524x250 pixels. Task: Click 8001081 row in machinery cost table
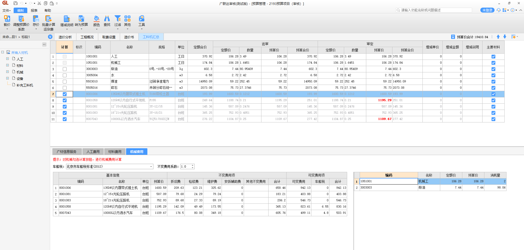pyautogui.click(x=200, y=194)
